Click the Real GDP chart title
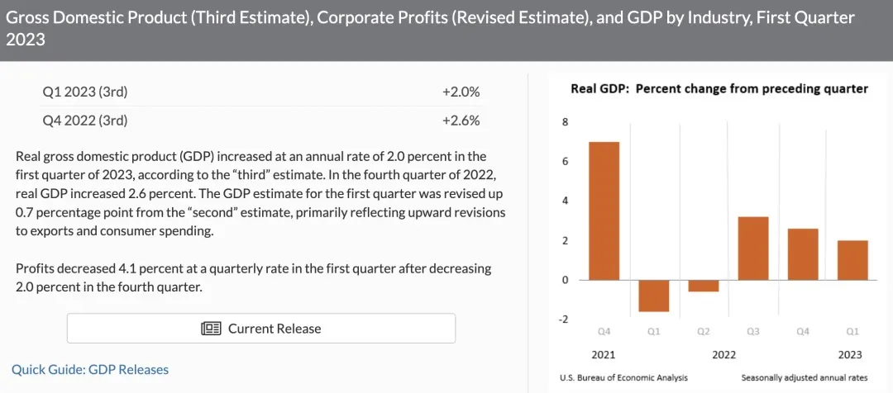Viewport: 893px width, 393px height. coord(719,89)
